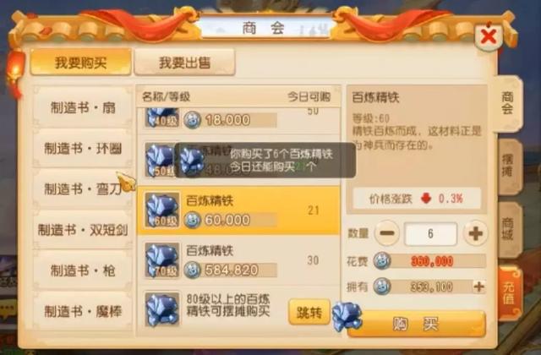541x355 pixels.
Task: Click the 跳转 jump button
Action: point(309,312)
